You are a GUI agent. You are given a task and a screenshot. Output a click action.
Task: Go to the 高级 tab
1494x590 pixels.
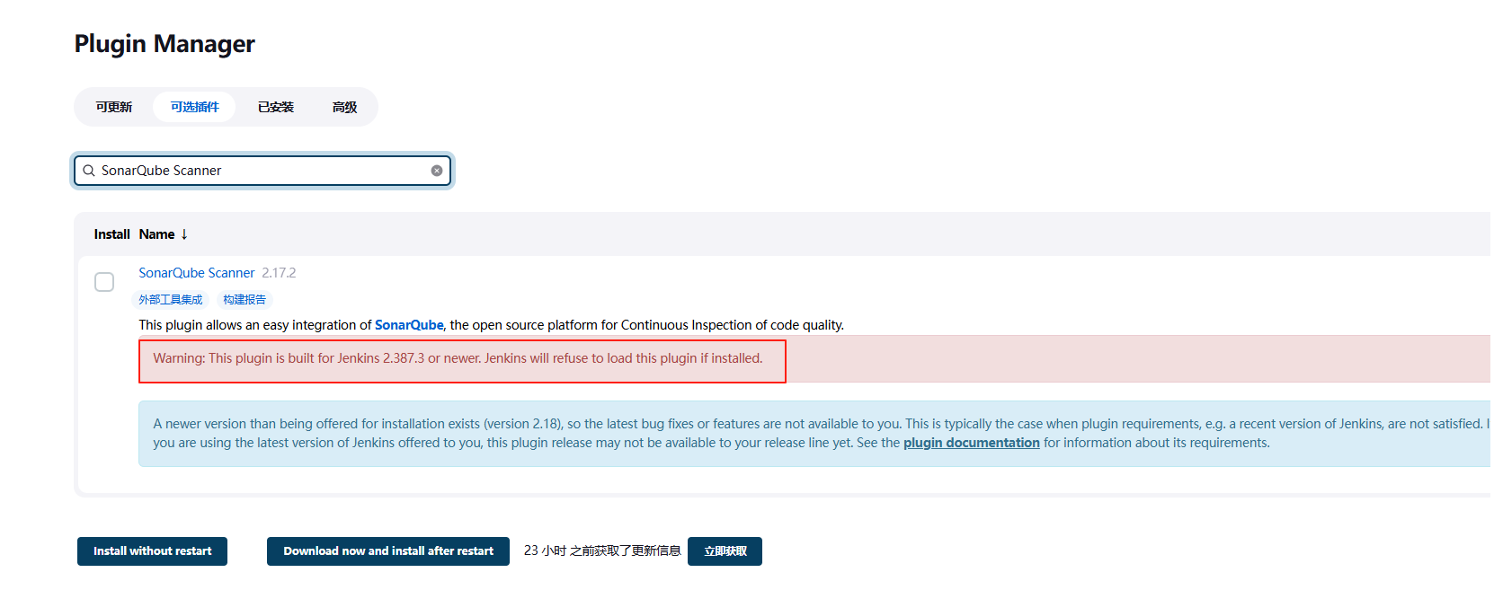(344, 107)
